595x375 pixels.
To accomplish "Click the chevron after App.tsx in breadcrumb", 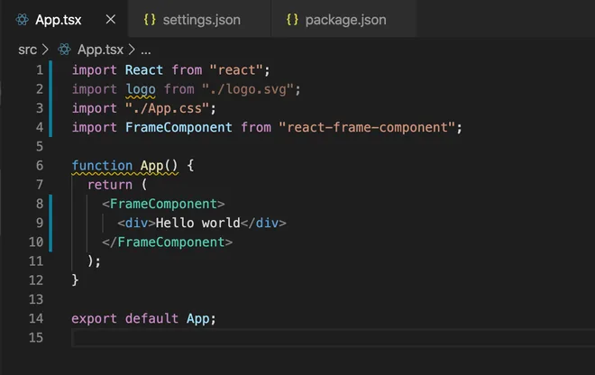I will [132, 50].
